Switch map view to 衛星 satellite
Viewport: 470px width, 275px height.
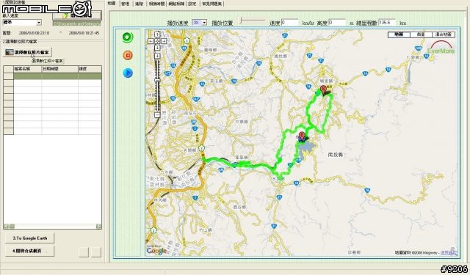[x=421, y=34]
